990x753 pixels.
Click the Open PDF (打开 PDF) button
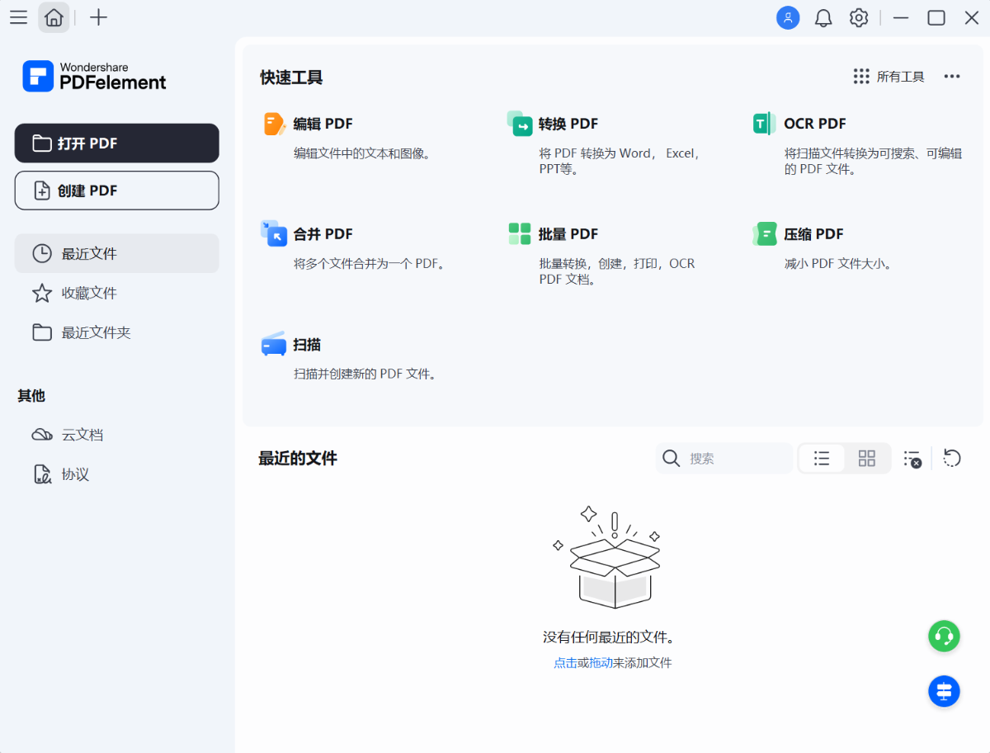(117, 144)
